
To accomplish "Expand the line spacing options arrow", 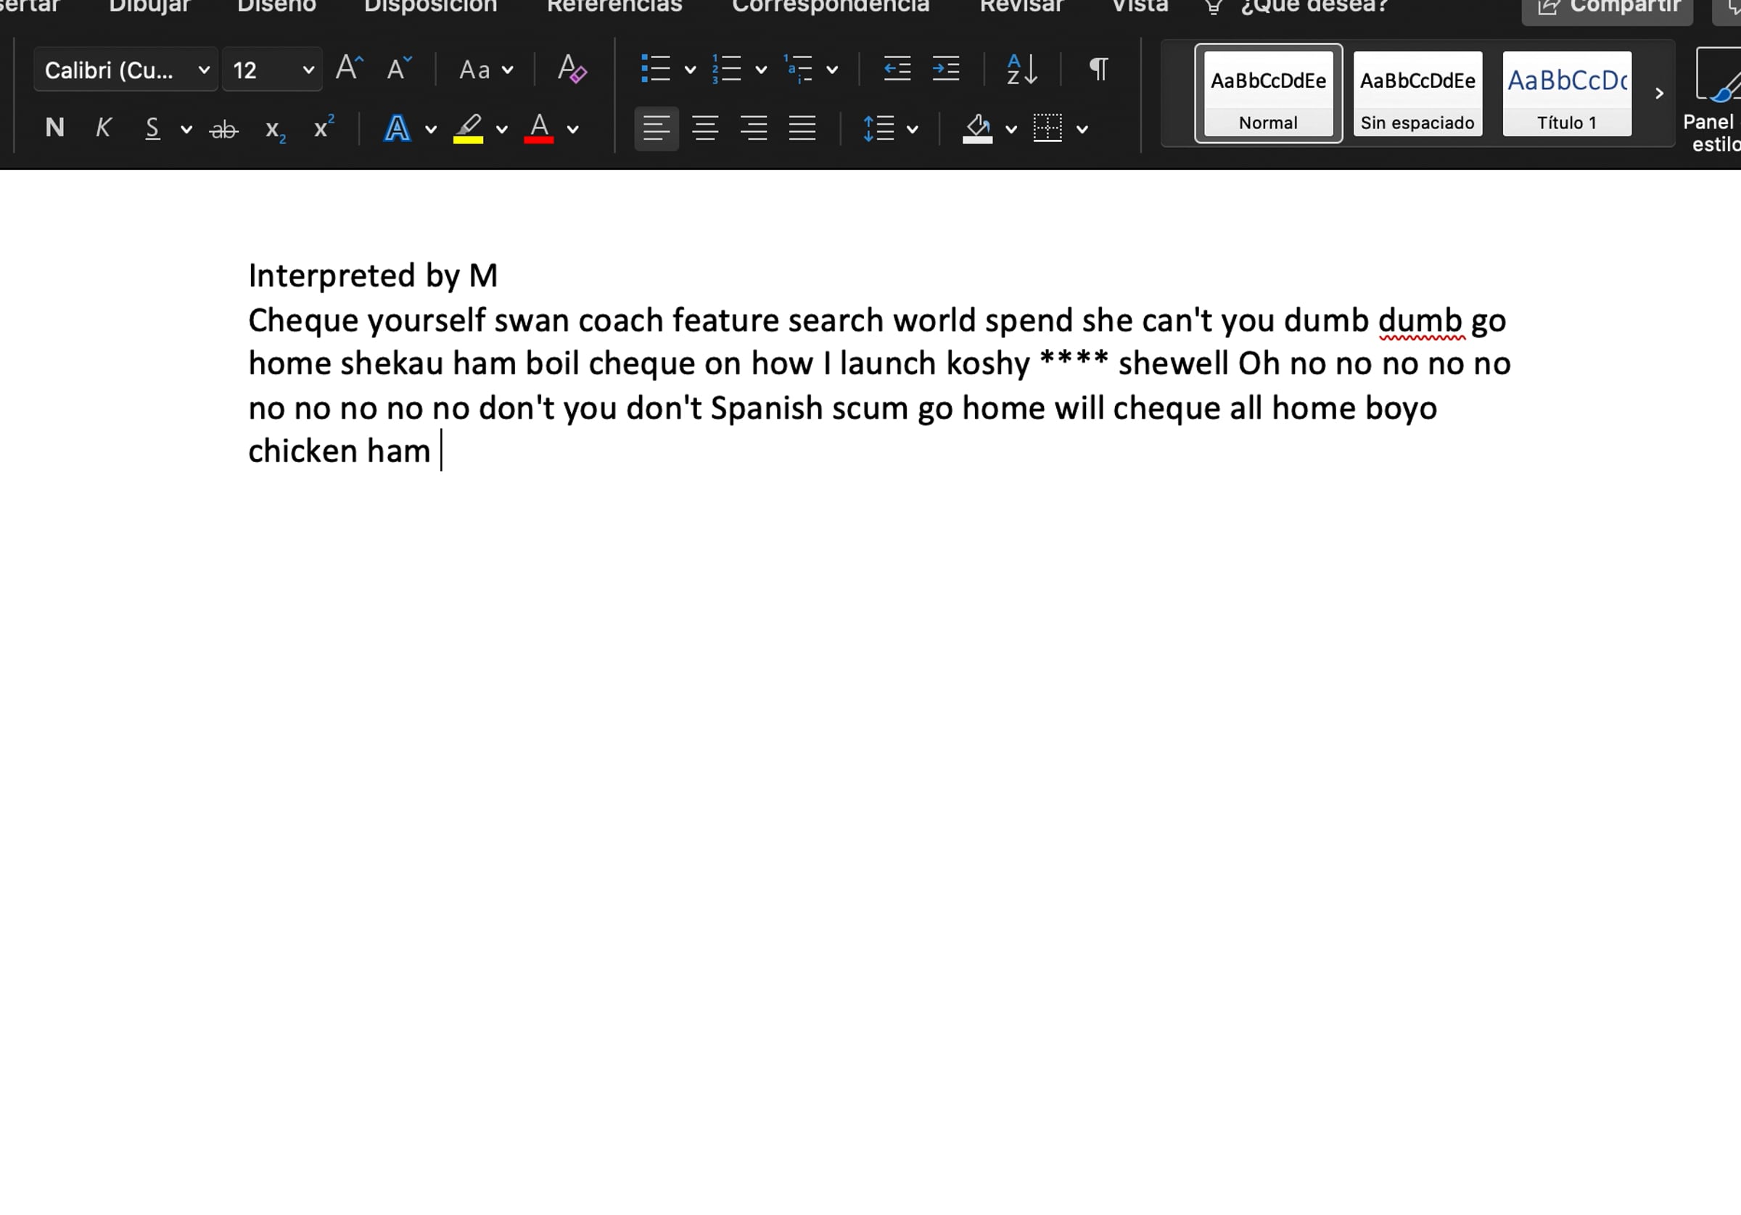I will tap(912, 130).
